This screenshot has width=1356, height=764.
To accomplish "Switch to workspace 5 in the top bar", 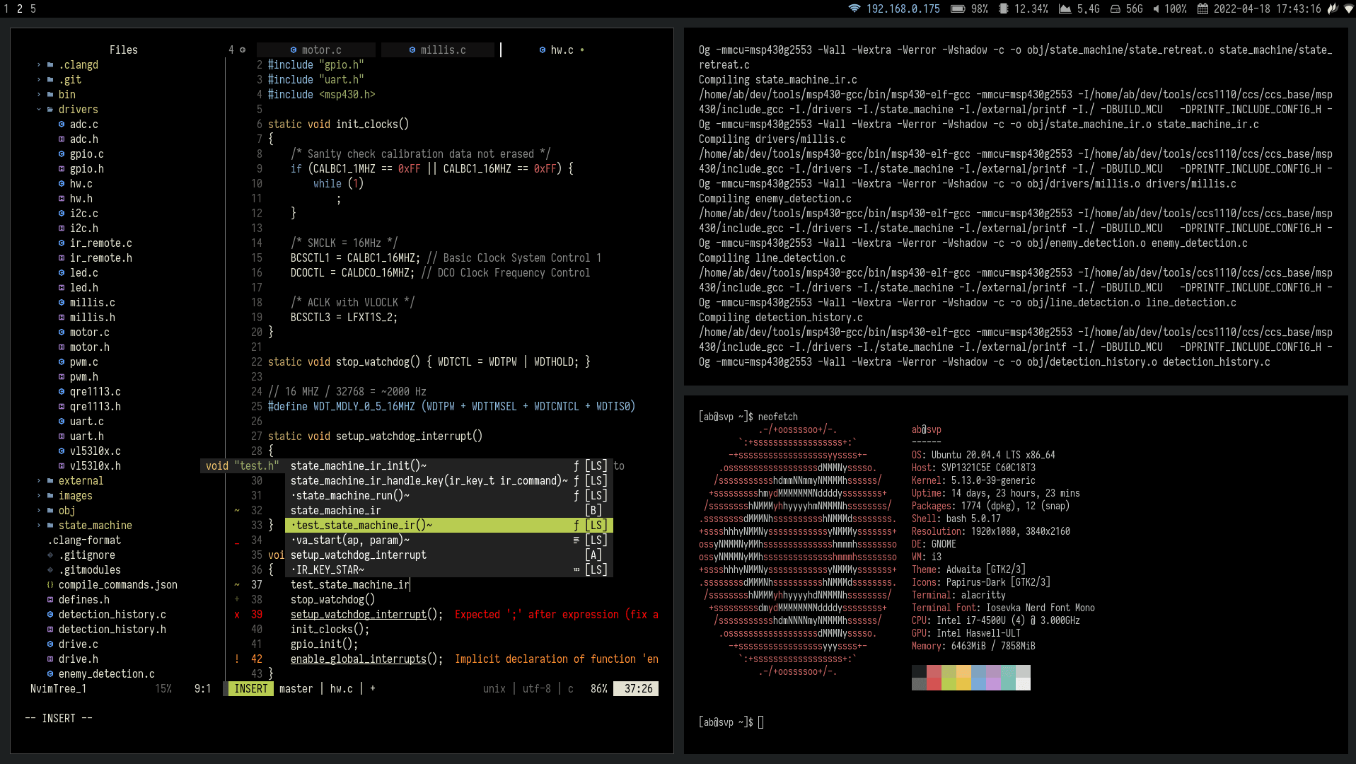I will 33,8.
